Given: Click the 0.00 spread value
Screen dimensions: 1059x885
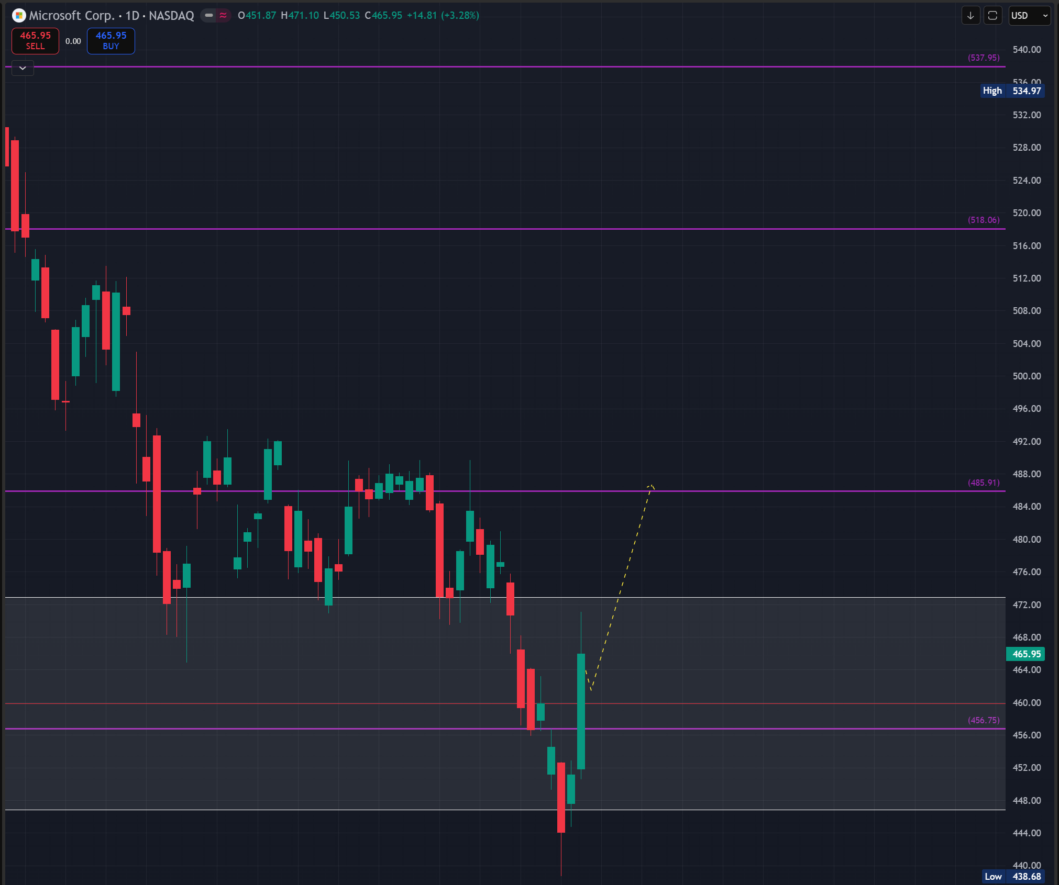Looking at the screenshot, I should (73, 41).
